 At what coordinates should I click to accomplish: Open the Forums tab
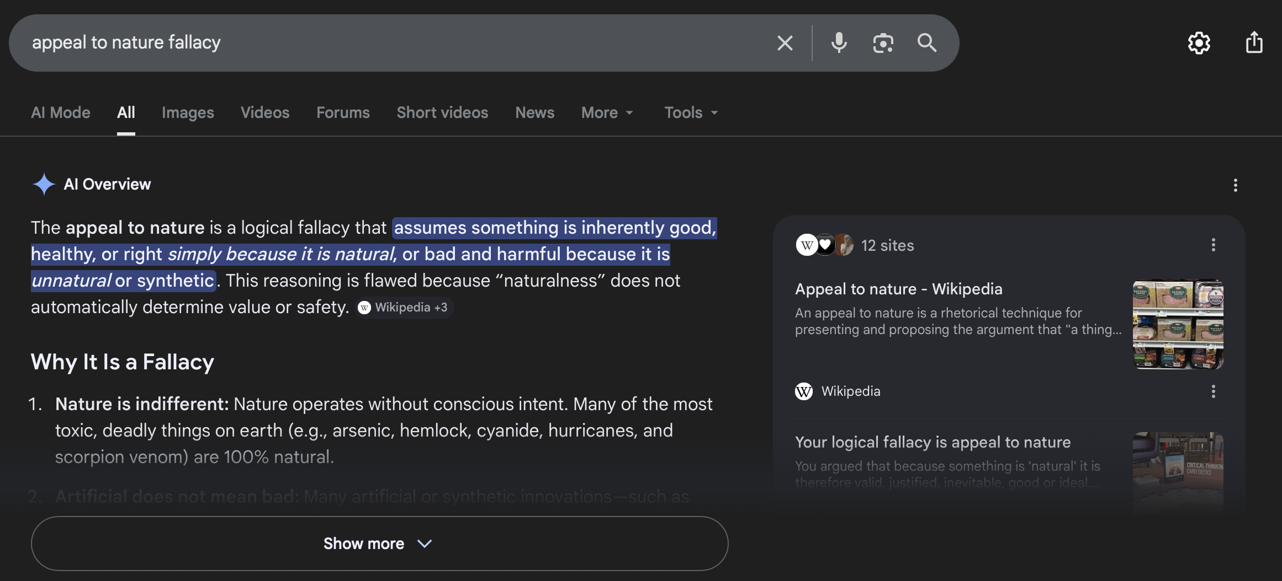(x=343, y=112)
